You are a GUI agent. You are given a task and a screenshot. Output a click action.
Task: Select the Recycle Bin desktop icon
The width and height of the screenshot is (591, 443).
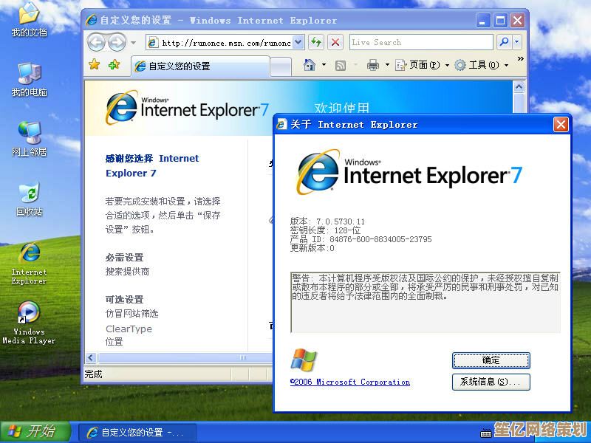coord(29,194)
